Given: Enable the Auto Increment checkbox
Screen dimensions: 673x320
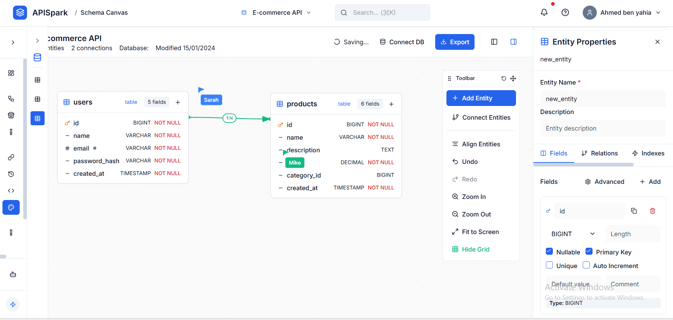Looking at the screenshot, I should click(x=586, y=265).
